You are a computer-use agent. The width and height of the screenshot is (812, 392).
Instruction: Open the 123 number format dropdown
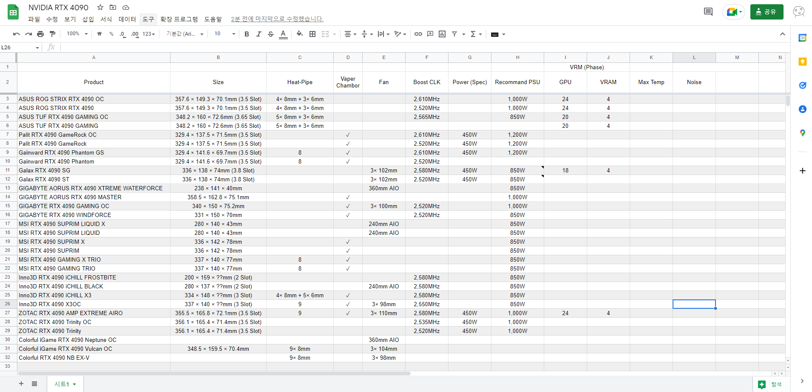click(149, 34)
